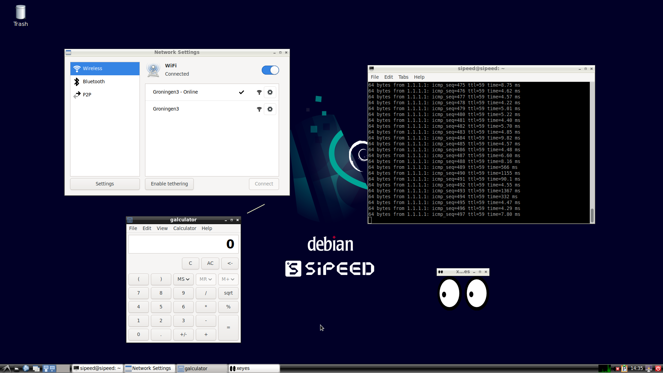
Task: Select Bluetooth in the Network Settings sidebar
Action: click(105, 82)
